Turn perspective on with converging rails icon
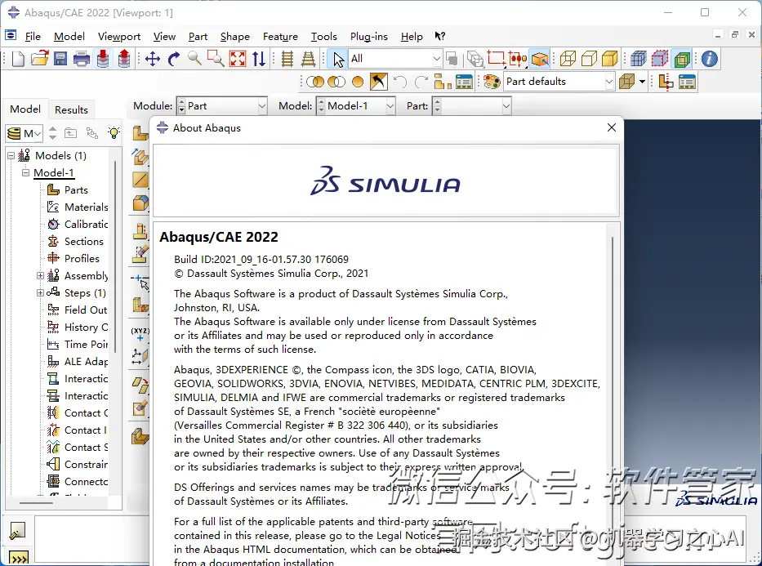 coord(308,59)
